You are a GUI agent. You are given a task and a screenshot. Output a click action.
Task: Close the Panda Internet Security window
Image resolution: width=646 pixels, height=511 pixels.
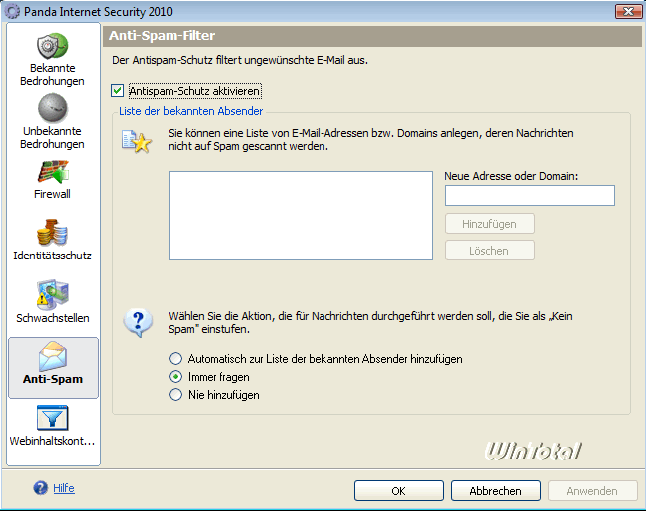tap(628, 11)
